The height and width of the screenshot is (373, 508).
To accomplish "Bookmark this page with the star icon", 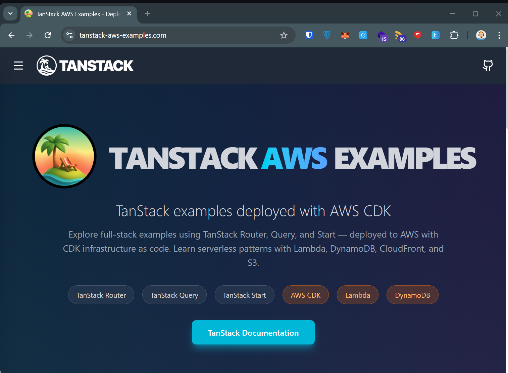I will coord(284,35).
